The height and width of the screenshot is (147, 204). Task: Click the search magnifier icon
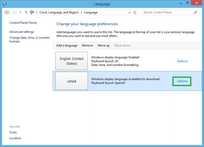(x=195, y=12)
